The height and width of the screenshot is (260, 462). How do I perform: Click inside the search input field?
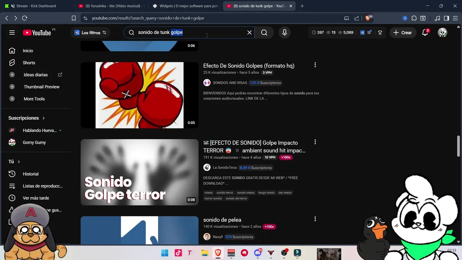click(x=189, y=32)
